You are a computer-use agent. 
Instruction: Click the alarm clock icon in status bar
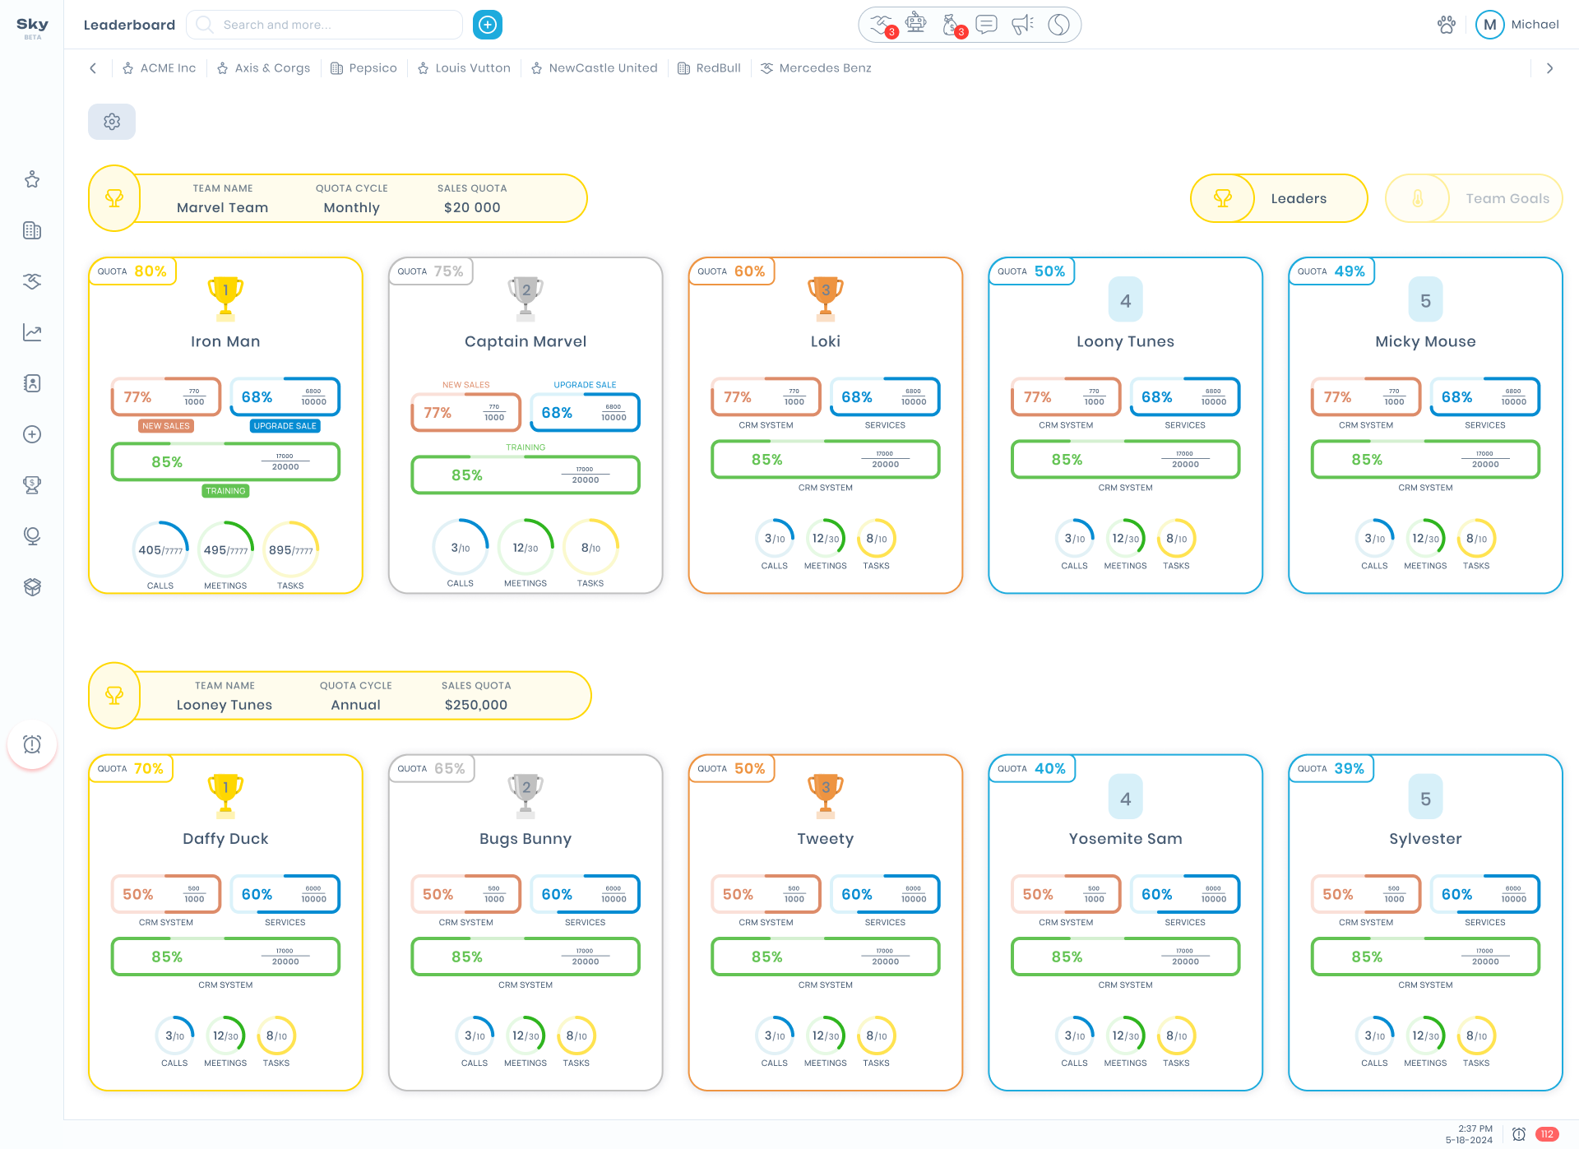(1519, 1134)
